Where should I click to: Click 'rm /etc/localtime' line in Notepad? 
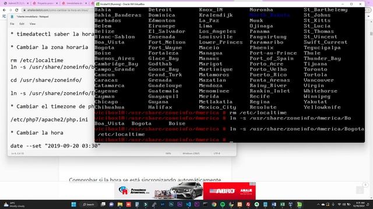[x=37, y=60]
